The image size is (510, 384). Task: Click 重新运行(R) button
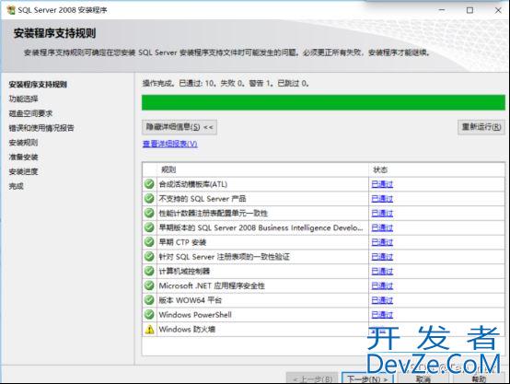(481, 126)
